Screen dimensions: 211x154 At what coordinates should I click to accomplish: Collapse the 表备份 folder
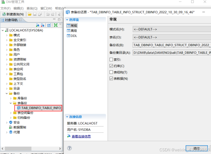[11, 103]
